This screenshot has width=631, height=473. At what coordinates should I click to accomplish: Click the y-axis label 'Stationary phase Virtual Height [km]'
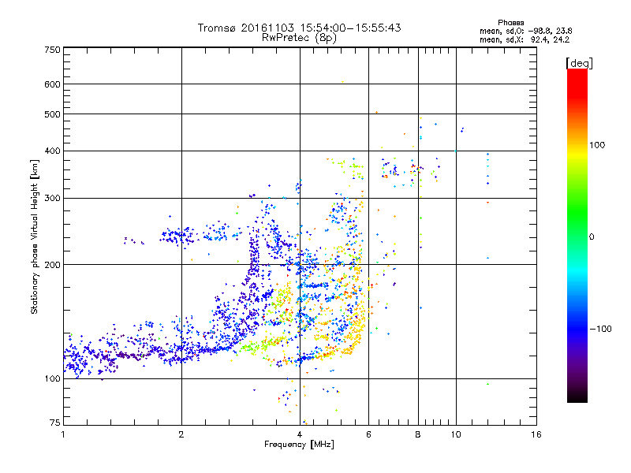(35, 237)
